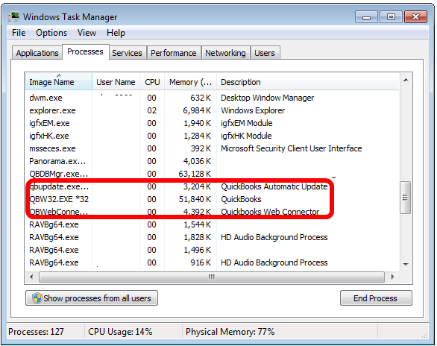The width and height of the screenshot is (437, 346).
Task: Switch to the Services tab
Action: (127, 53)
